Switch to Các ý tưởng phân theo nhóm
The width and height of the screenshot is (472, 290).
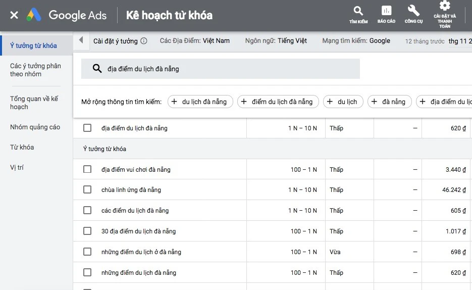(35, 70)
